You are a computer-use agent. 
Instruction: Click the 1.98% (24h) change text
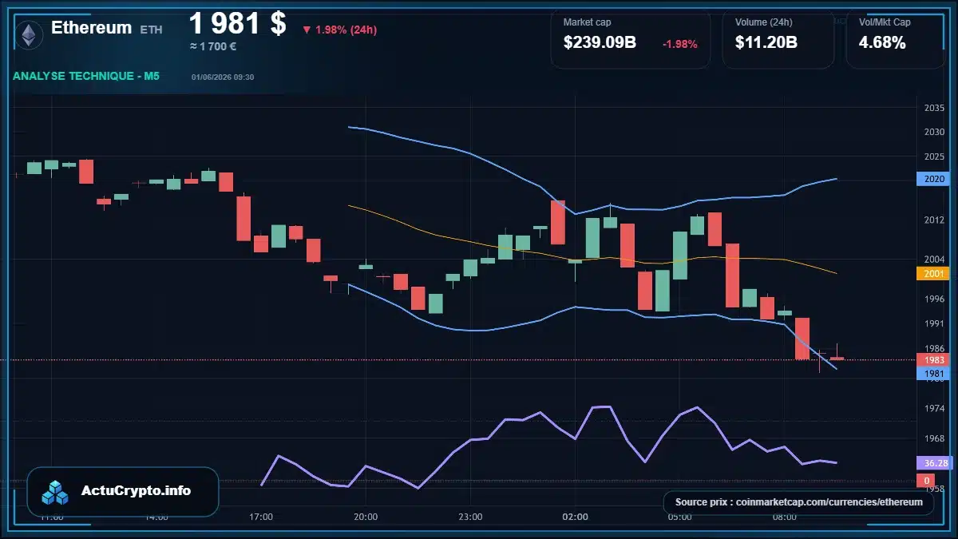point(346,30)
